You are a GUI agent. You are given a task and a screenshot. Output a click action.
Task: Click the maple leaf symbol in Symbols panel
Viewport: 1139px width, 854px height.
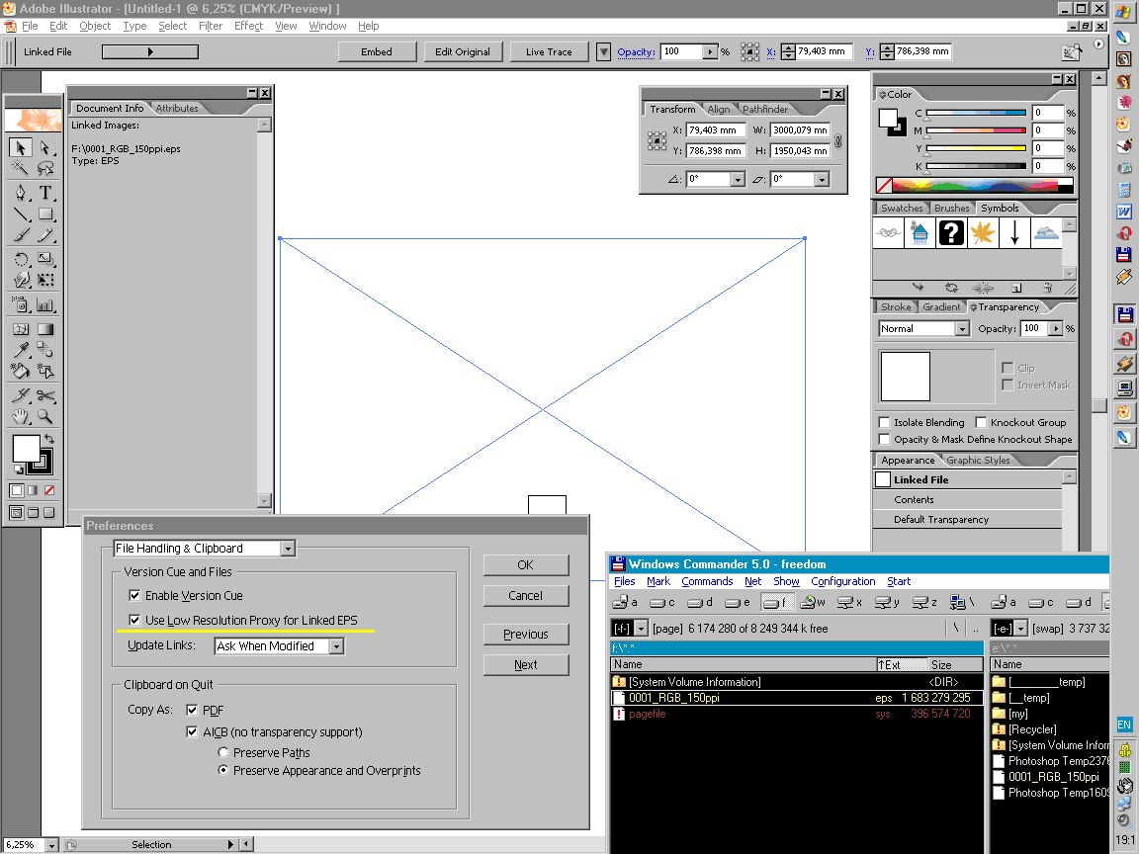983,233
